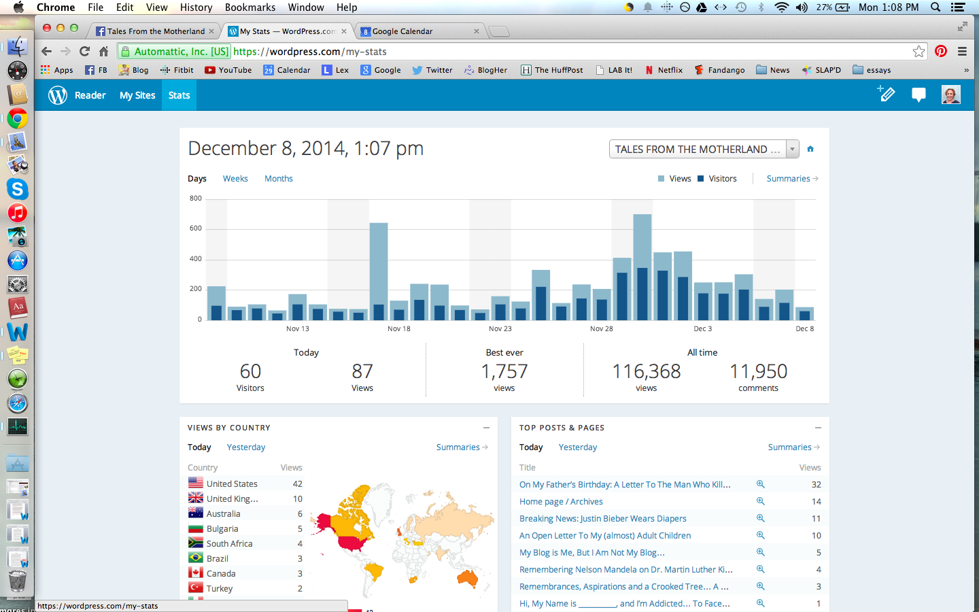
Task: Open Justin Bieber Wears Diapers post link
Action: (x=603, y=519)
